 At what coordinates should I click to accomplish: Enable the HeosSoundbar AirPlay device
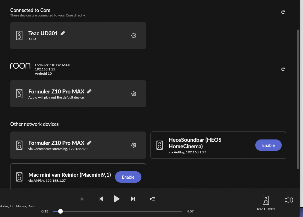[x=268, y=145]
